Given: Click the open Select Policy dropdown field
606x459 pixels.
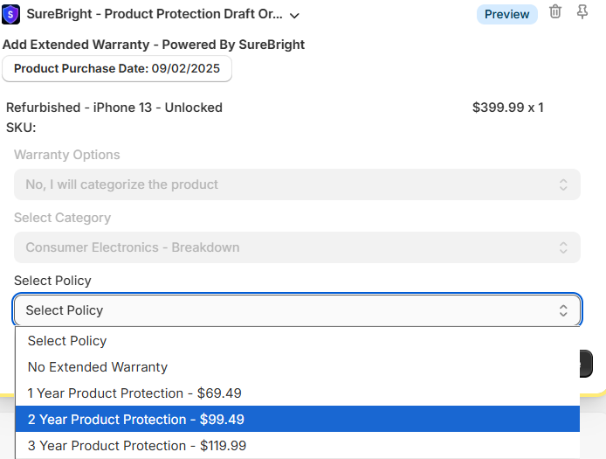Looking at the screenshot, I should coord(297,310).
